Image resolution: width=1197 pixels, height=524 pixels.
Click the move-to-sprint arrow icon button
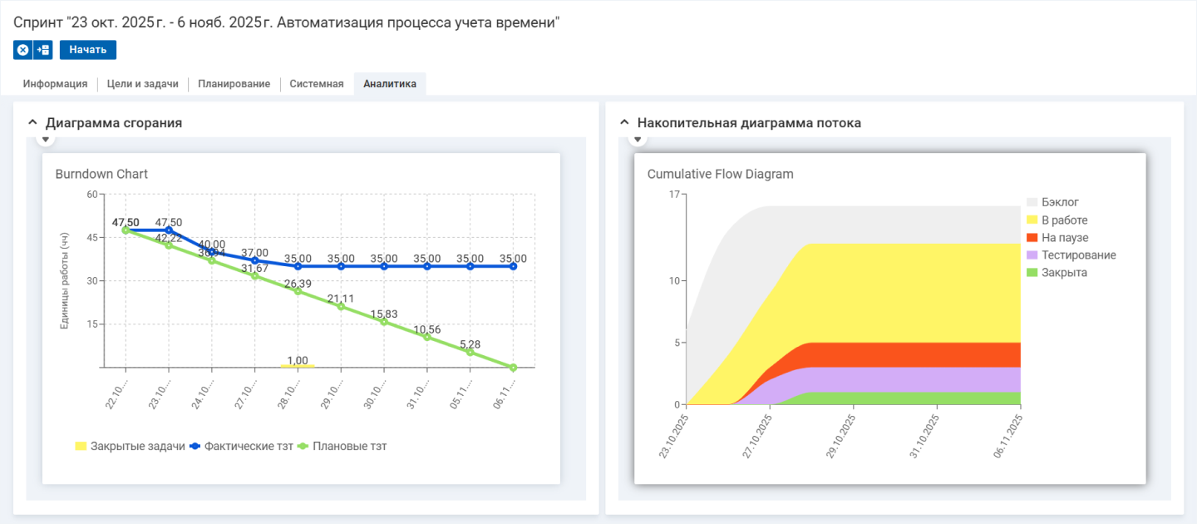point(43,50)
